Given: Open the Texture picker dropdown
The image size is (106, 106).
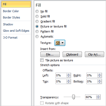Looking at the screenshot, I should [x=60, y=43].
